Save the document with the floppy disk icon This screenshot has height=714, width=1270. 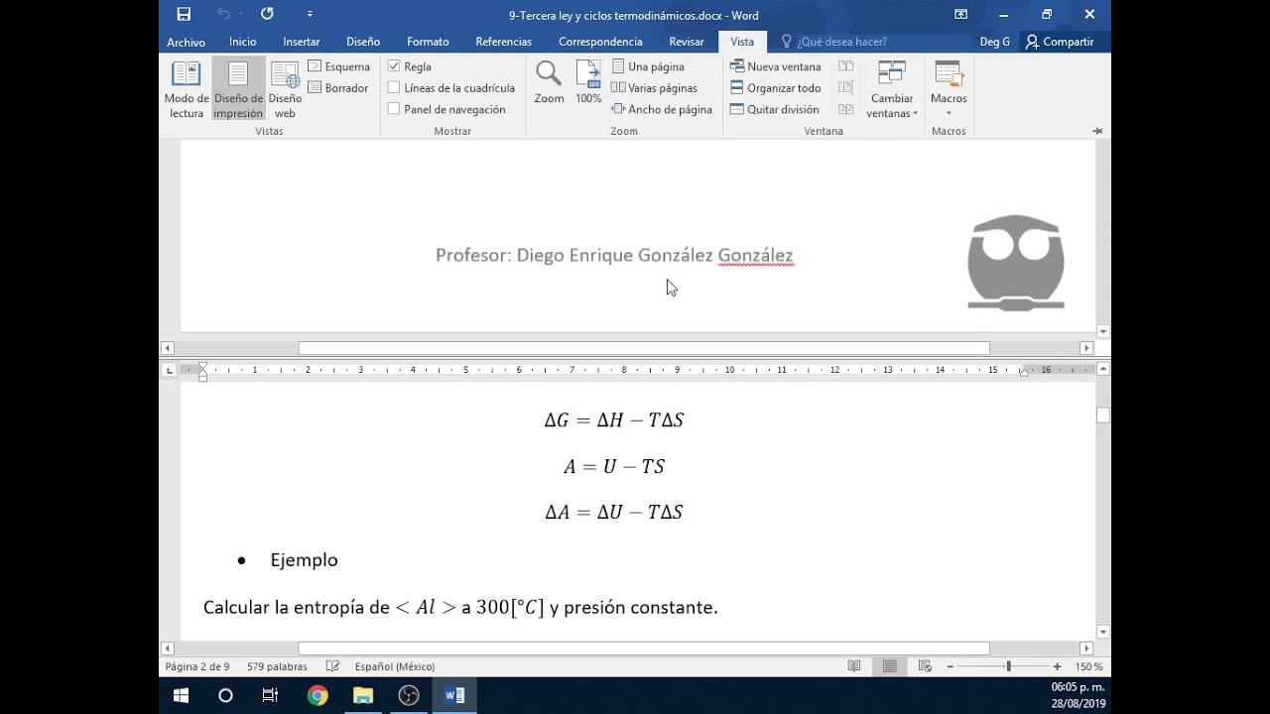(184, 14)
